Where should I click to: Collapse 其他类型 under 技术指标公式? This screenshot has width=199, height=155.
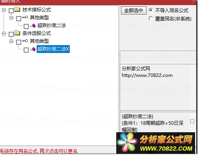click(11, 18)
